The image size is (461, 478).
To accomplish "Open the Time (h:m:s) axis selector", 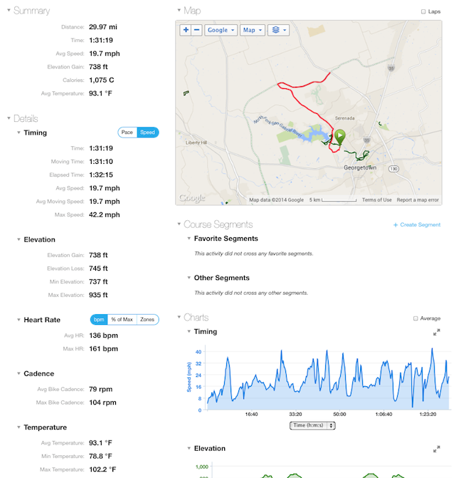I will (x=312, y=425).
